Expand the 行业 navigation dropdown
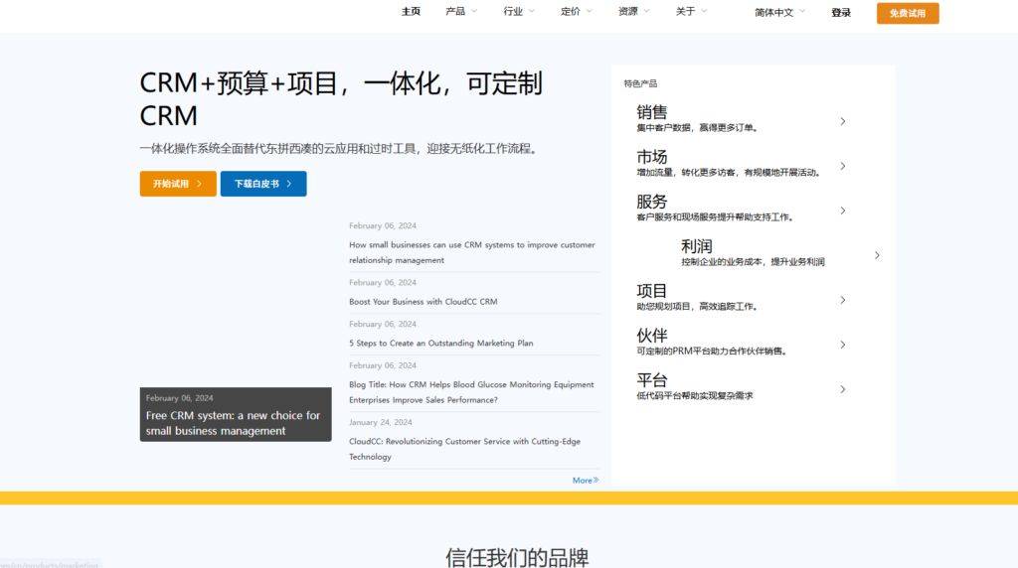This screenshot has height=568, width=1018. pos(519,12)
